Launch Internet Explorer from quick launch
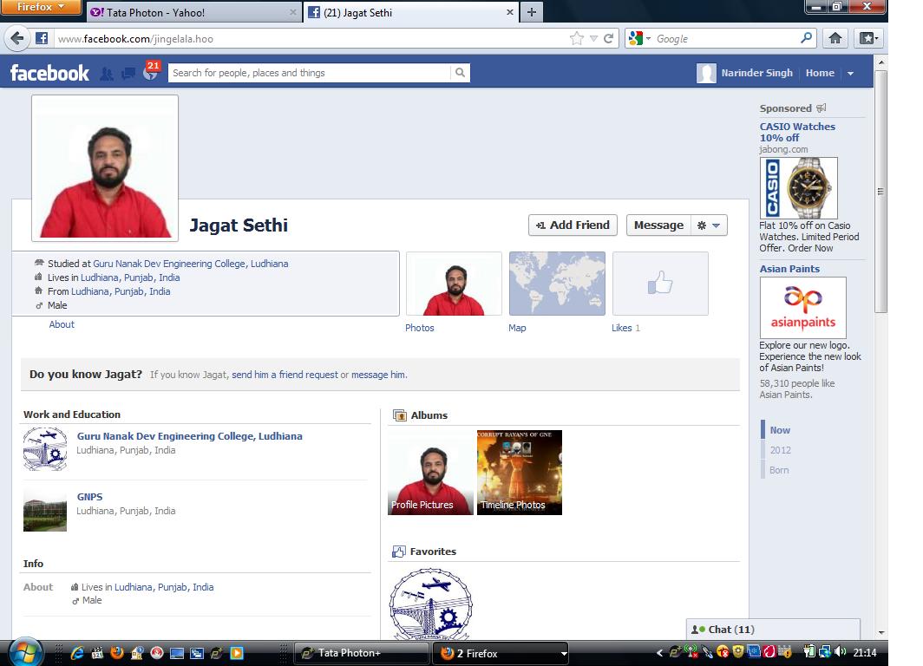This screenshot has height=666, width=923. point(77,652)
